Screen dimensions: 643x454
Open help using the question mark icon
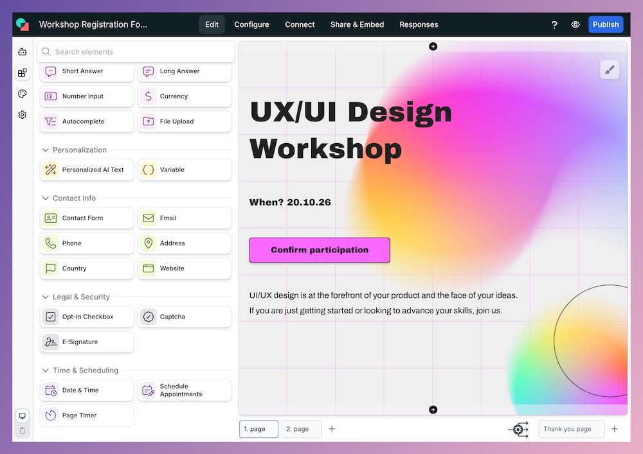pos(554,24)
